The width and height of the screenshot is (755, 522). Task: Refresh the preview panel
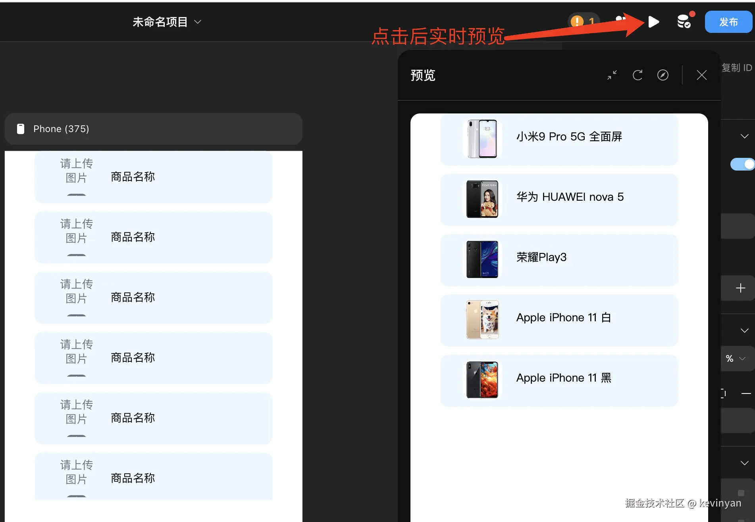[638, 75]
